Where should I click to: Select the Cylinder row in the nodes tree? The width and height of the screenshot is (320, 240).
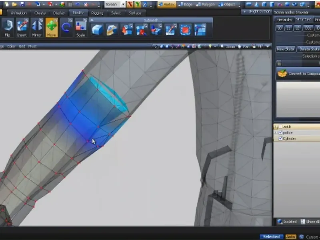(297, 138)
